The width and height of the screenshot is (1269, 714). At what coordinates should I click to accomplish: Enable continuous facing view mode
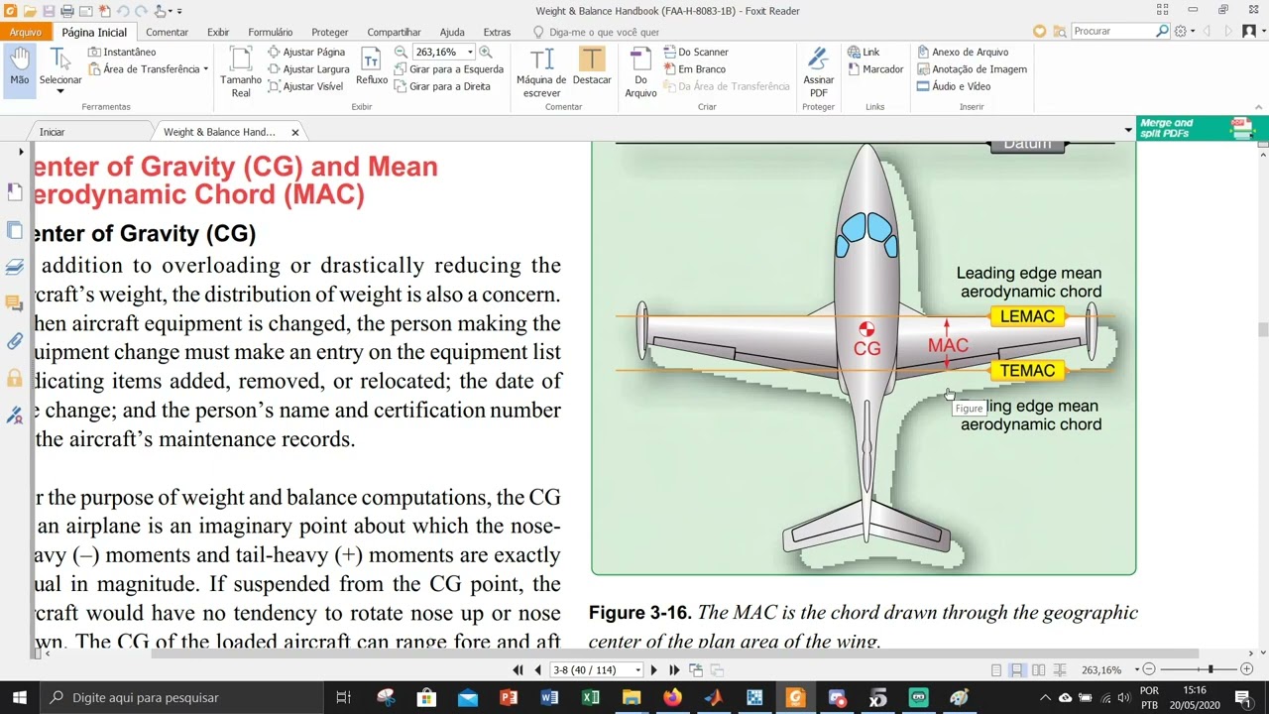pyautogui.click(x=1059, y=670)
